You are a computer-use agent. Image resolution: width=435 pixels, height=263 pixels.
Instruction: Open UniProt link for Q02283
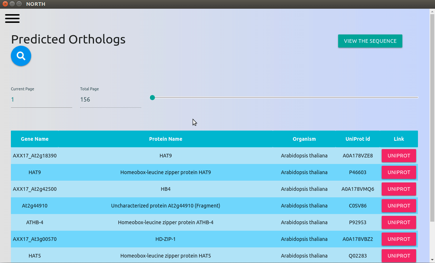(399, 255)
